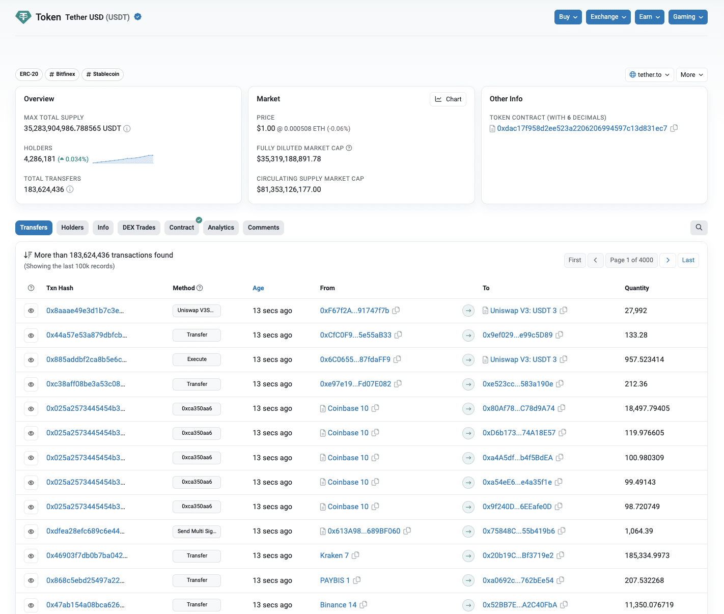Preview the first transaction with its eye icon
Viewport: 724px width, 614px height.
[x=31, y=311]
